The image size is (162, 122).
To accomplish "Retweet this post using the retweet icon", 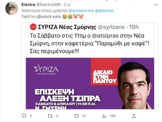I will (50, 116).
